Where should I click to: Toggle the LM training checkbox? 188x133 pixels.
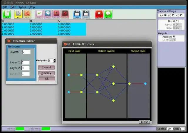click(x=165, y=15)
